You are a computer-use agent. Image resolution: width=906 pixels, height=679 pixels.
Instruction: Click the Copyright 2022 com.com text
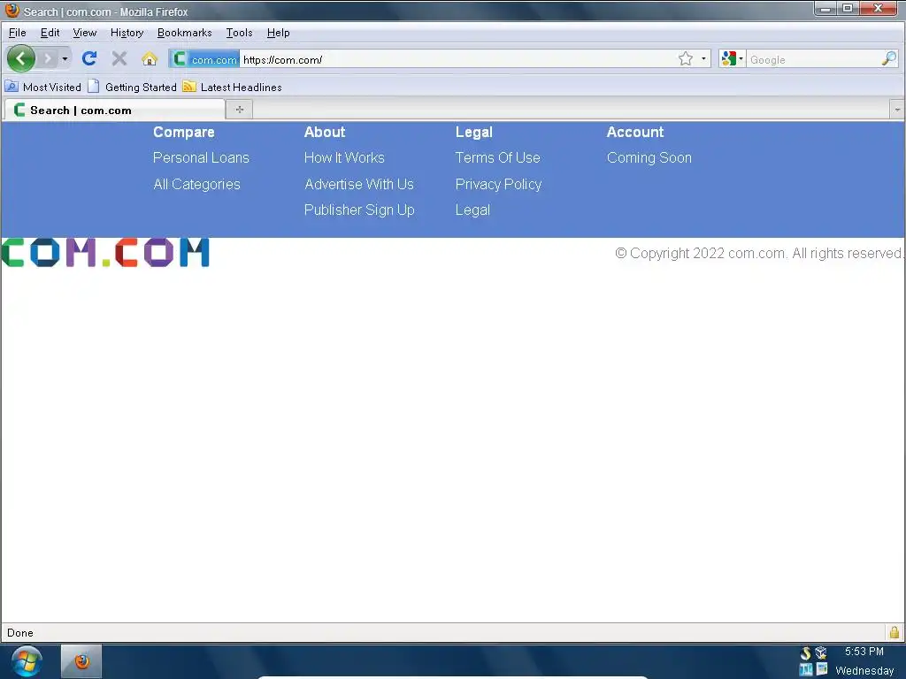[x=759, y=253]
